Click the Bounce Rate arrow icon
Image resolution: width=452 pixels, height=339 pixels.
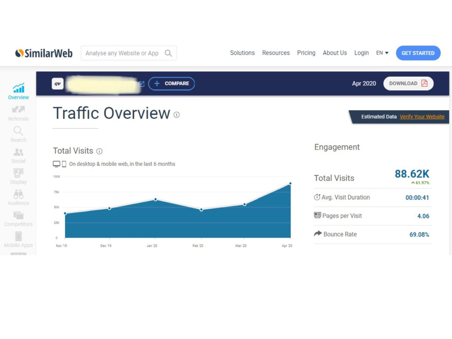[318, 234]
